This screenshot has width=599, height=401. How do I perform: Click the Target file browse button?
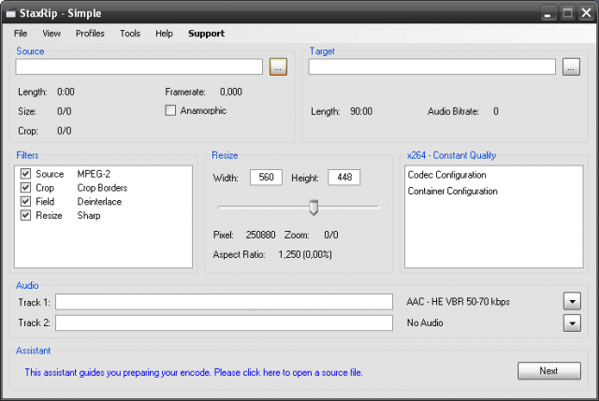572,67
